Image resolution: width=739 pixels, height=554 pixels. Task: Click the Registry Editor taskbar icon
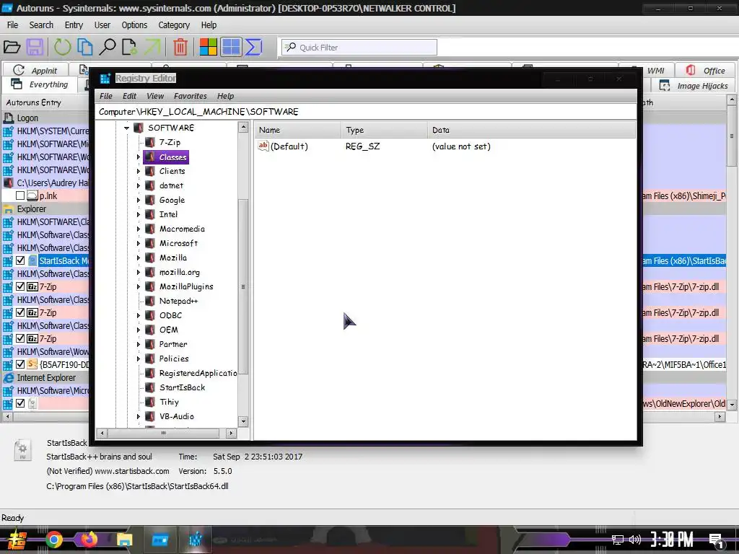point(195,540)
